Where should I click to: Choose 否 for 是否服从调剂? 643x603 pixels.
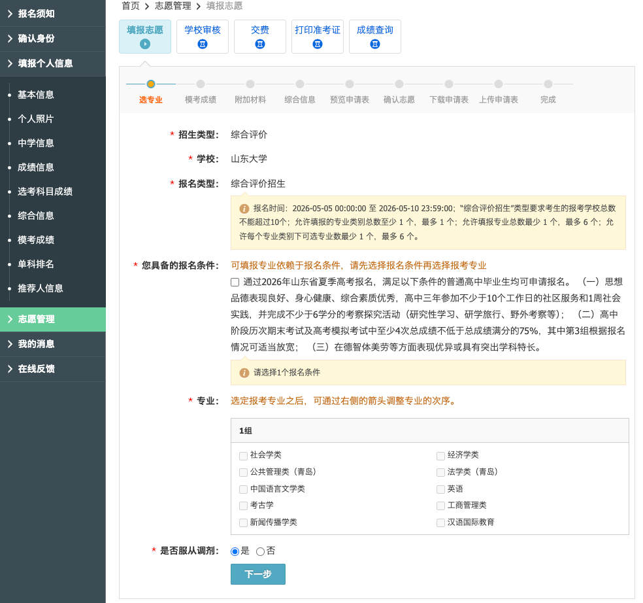[260, 551]
